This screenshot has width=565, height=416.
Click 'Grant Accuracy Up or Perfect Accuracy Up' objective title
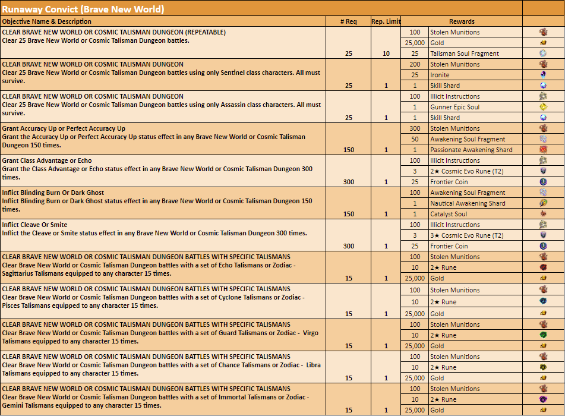(x=64, y=128)
